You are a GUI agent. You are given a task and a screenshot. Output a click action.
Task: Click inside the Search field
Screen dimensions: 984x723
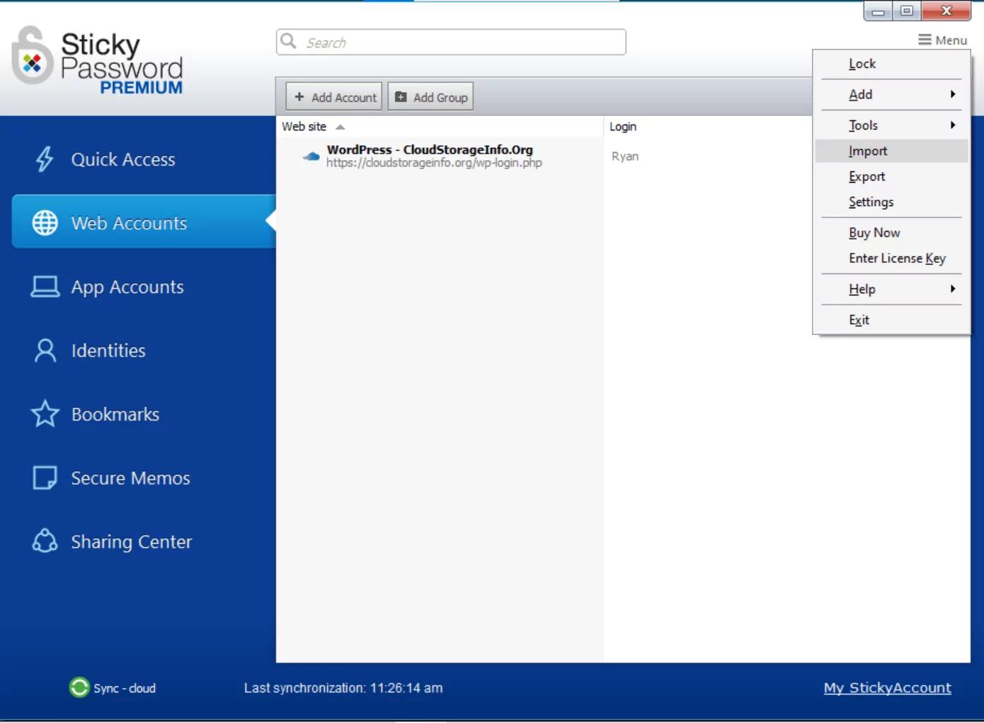point(451,42)
